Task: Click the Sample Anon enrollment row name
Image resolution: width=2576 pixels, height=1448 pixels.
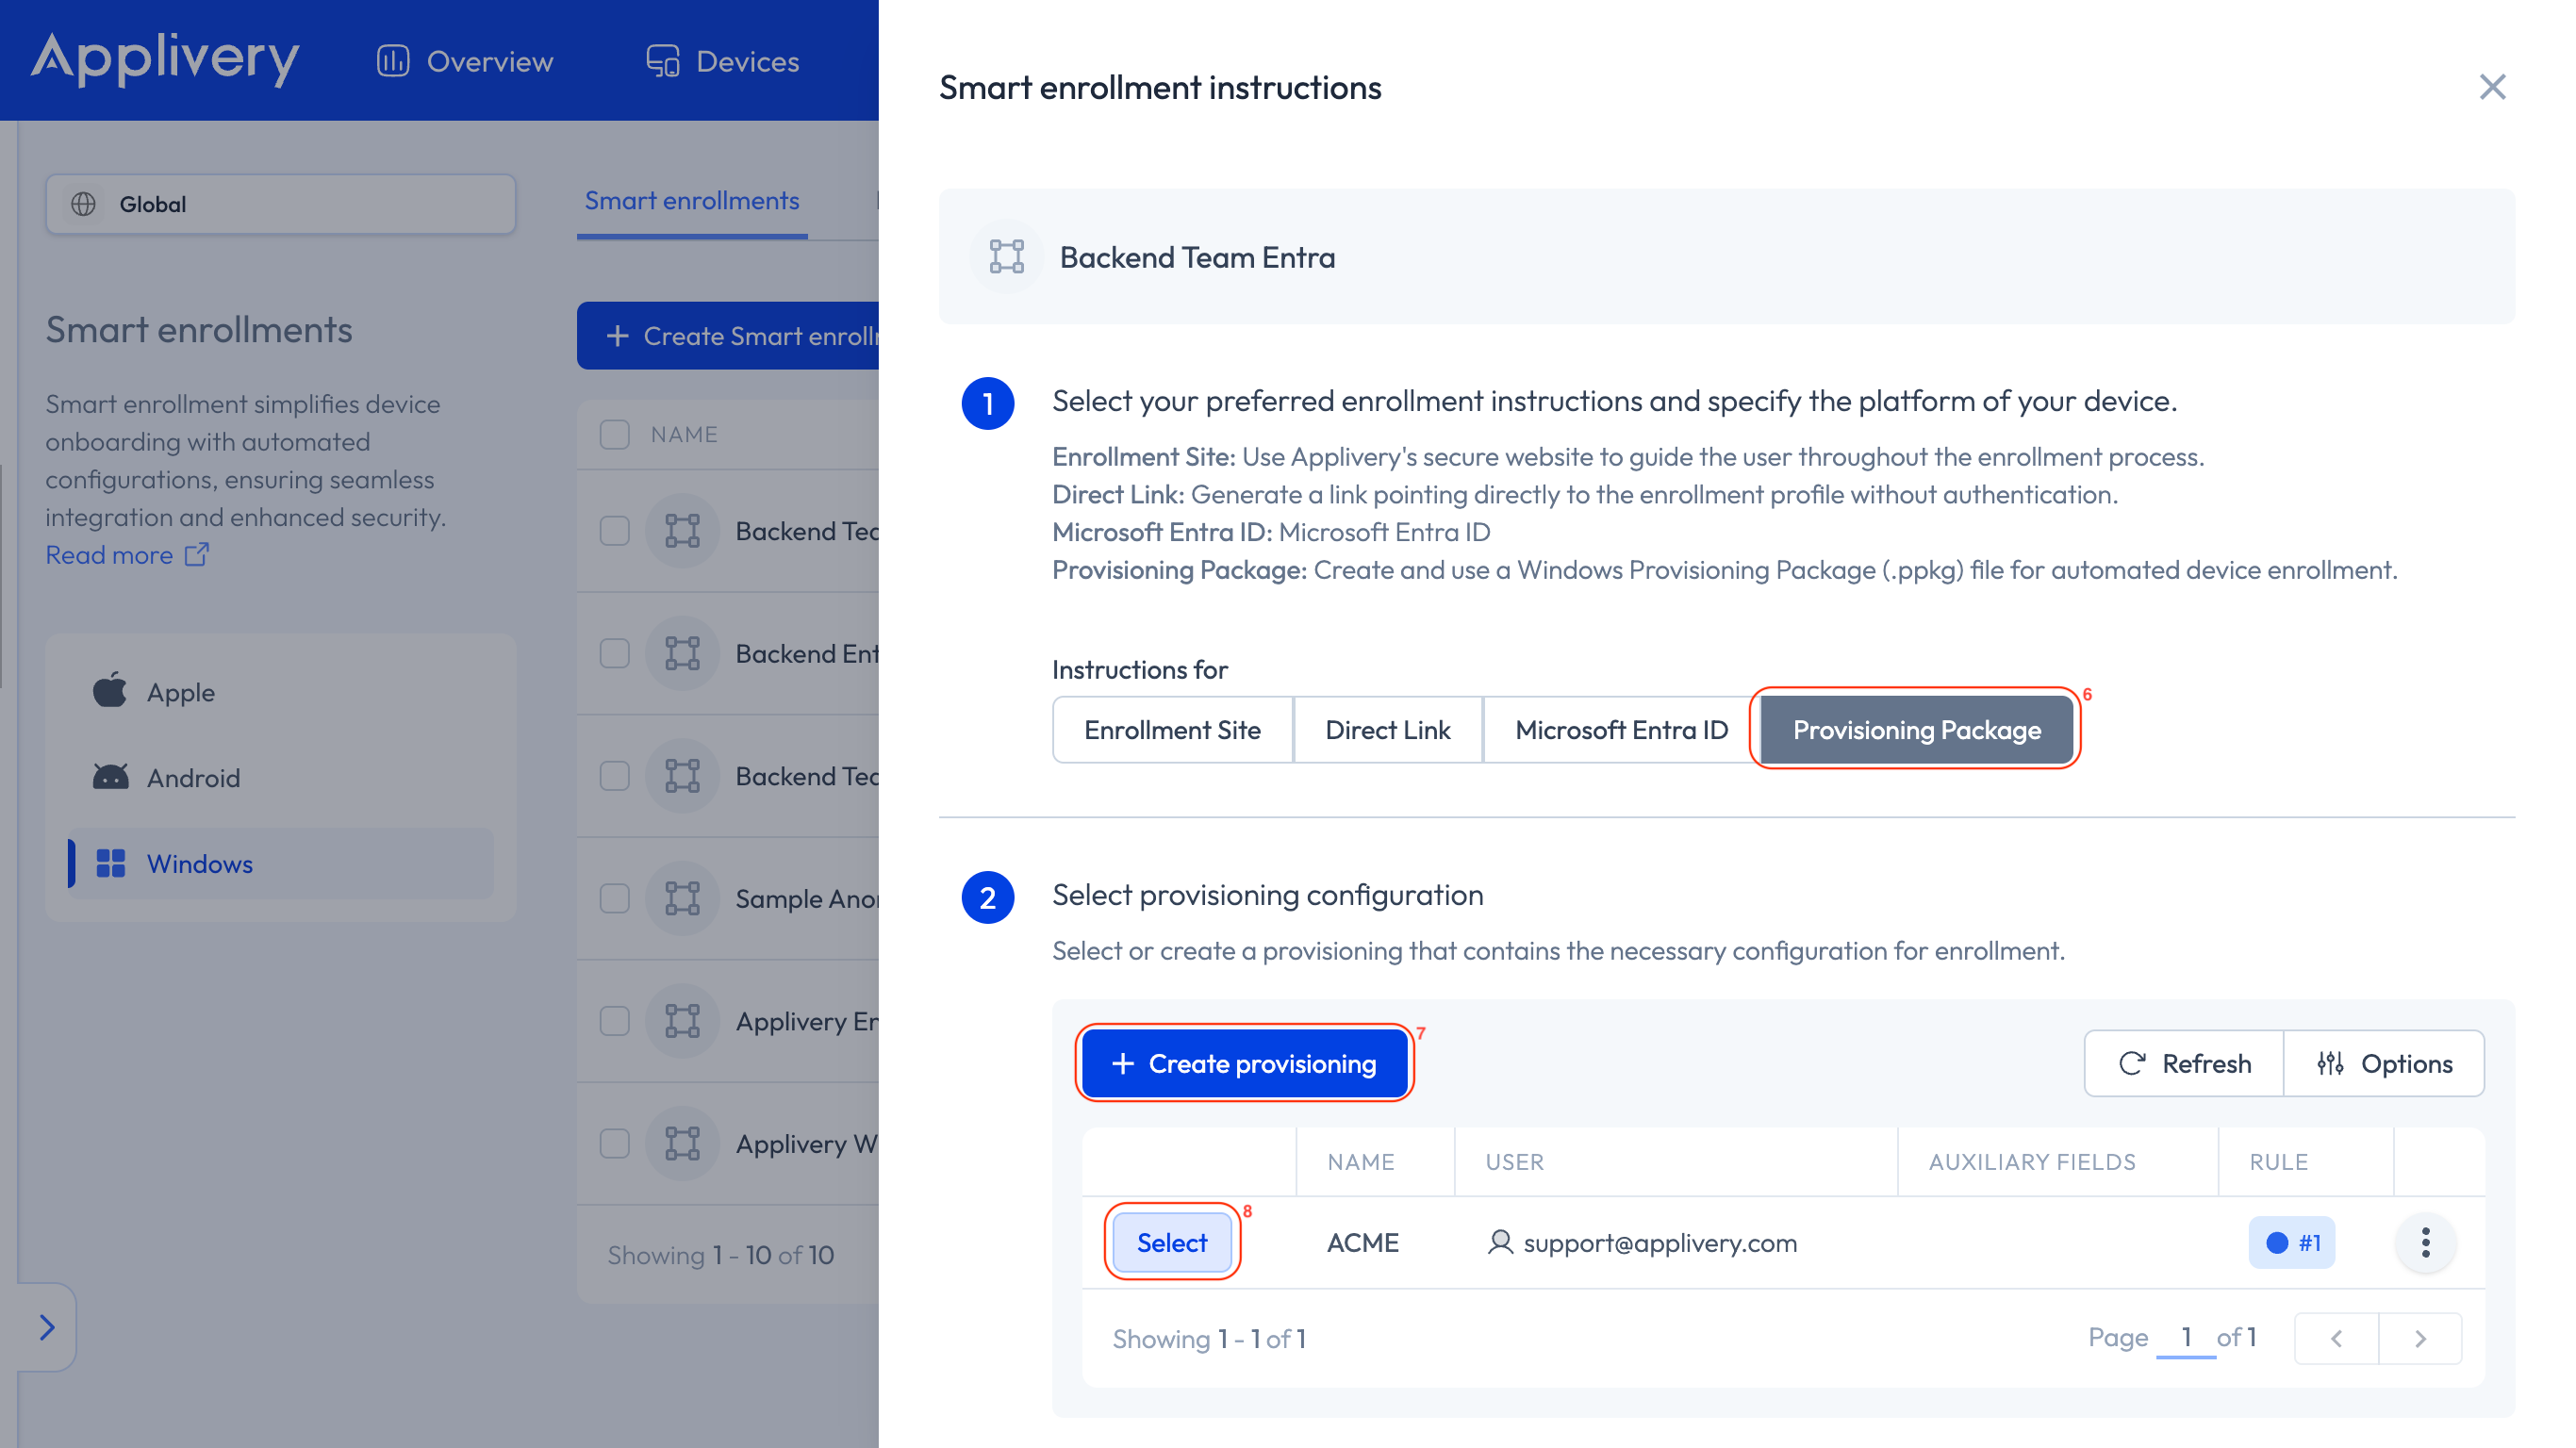Action: (807, 899)
